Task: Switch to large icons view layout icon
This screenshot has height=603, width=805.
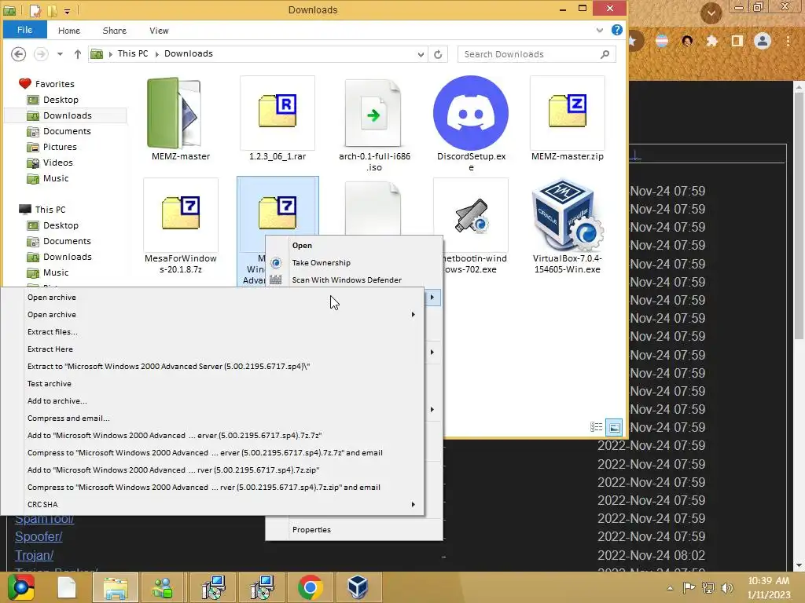Action: [x=615, y=427]
